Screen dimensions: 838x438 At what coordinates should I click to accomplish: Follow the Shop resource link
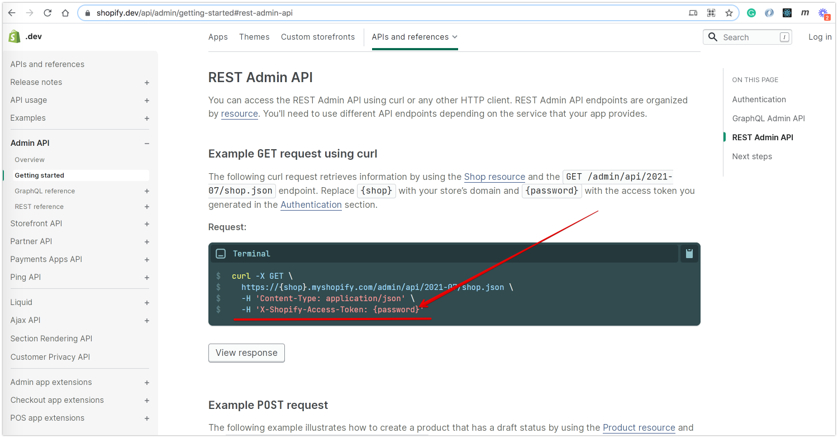[494, 177]
